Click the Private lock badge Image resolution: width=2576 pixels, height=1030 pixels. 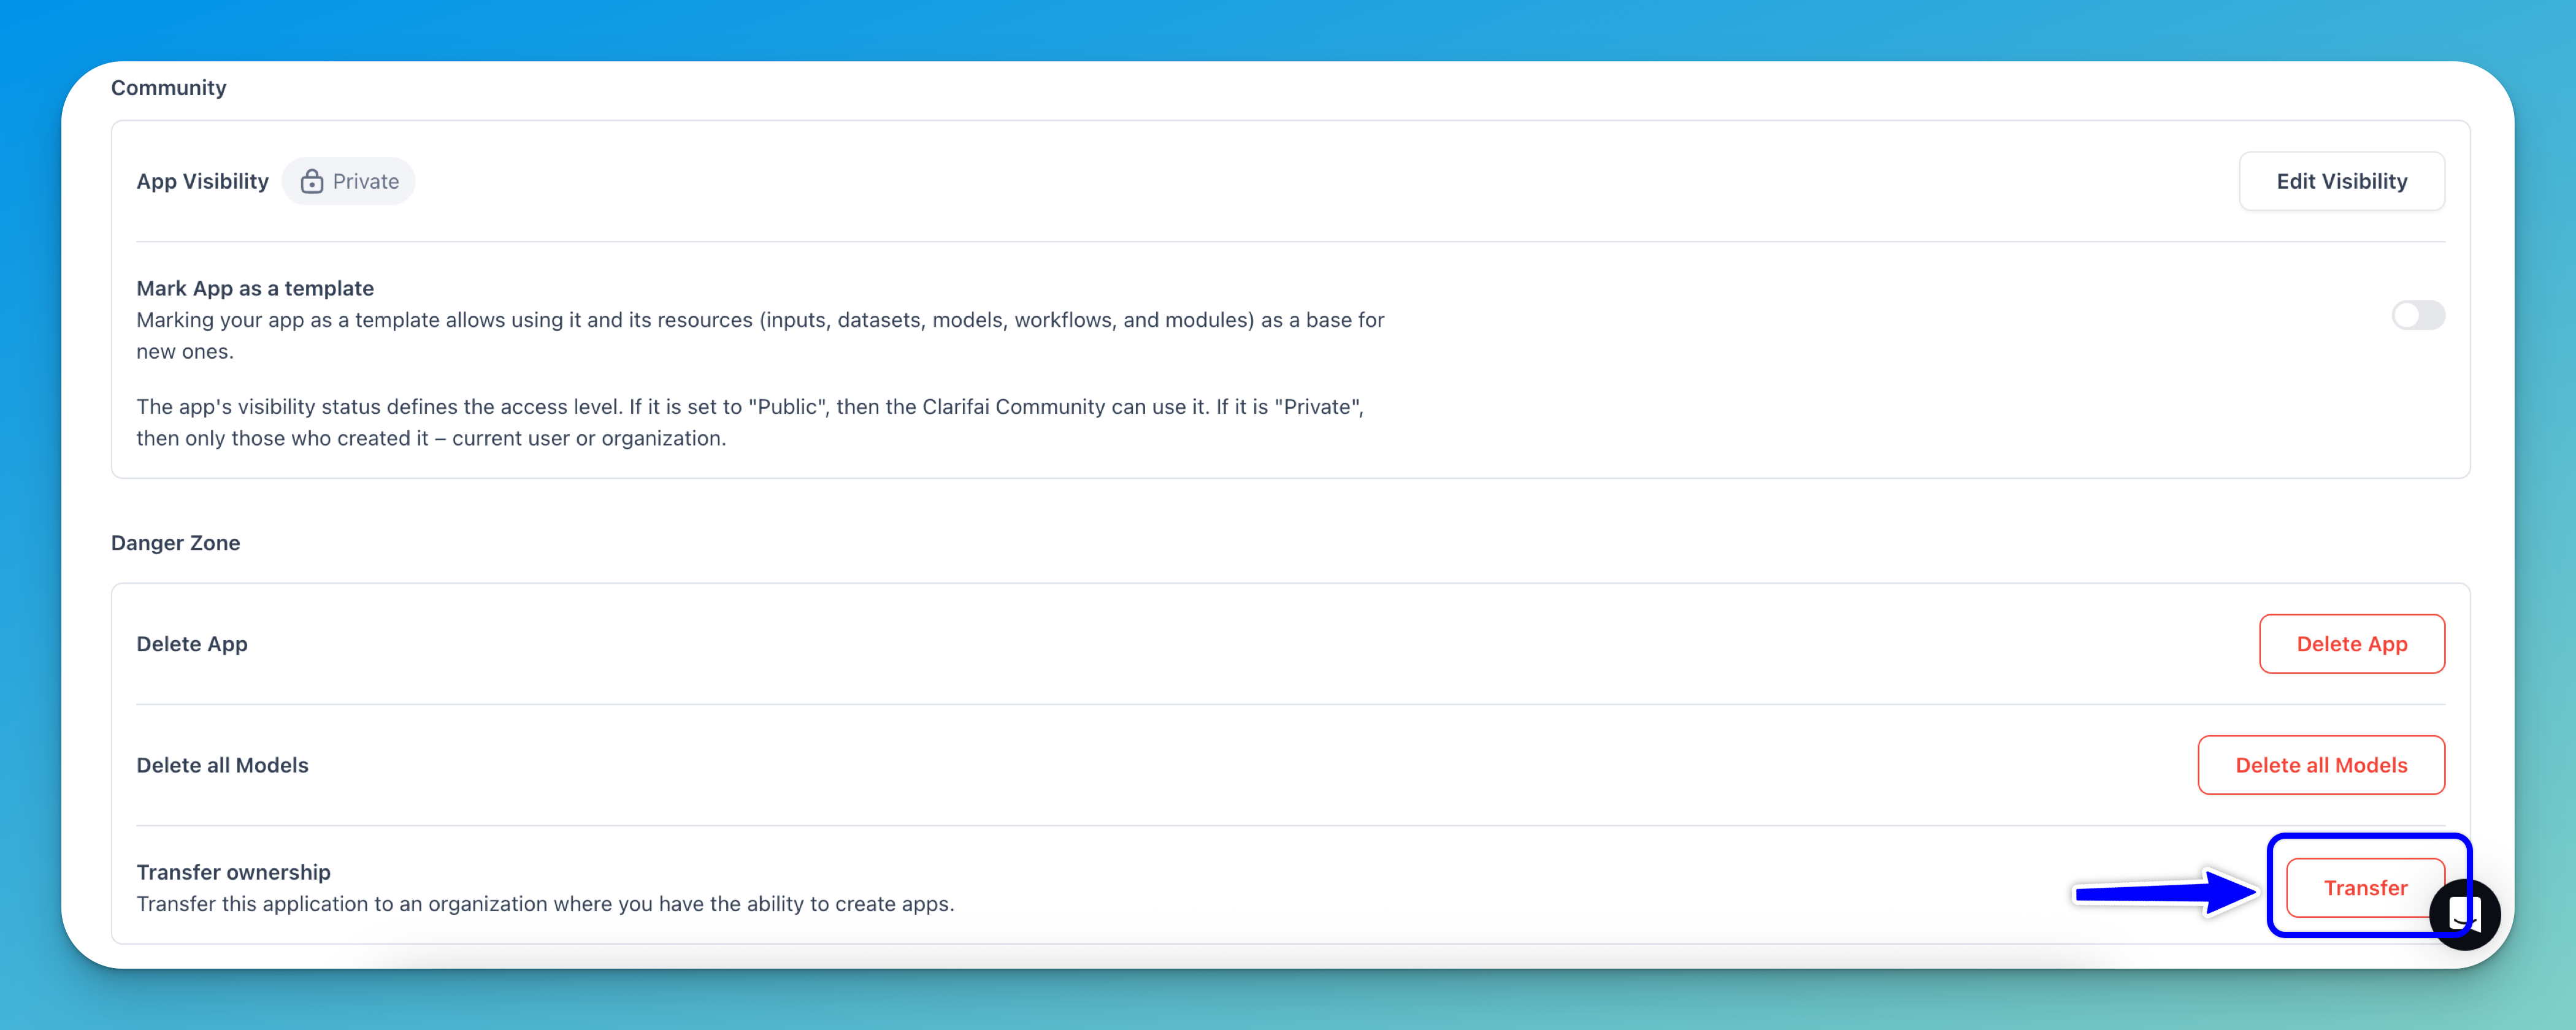(x=348, y=181)
